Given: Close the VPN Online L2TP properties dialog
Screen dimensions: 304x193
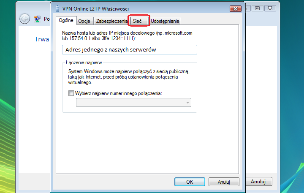Looking at the screenshot, I should coord(236,8).
